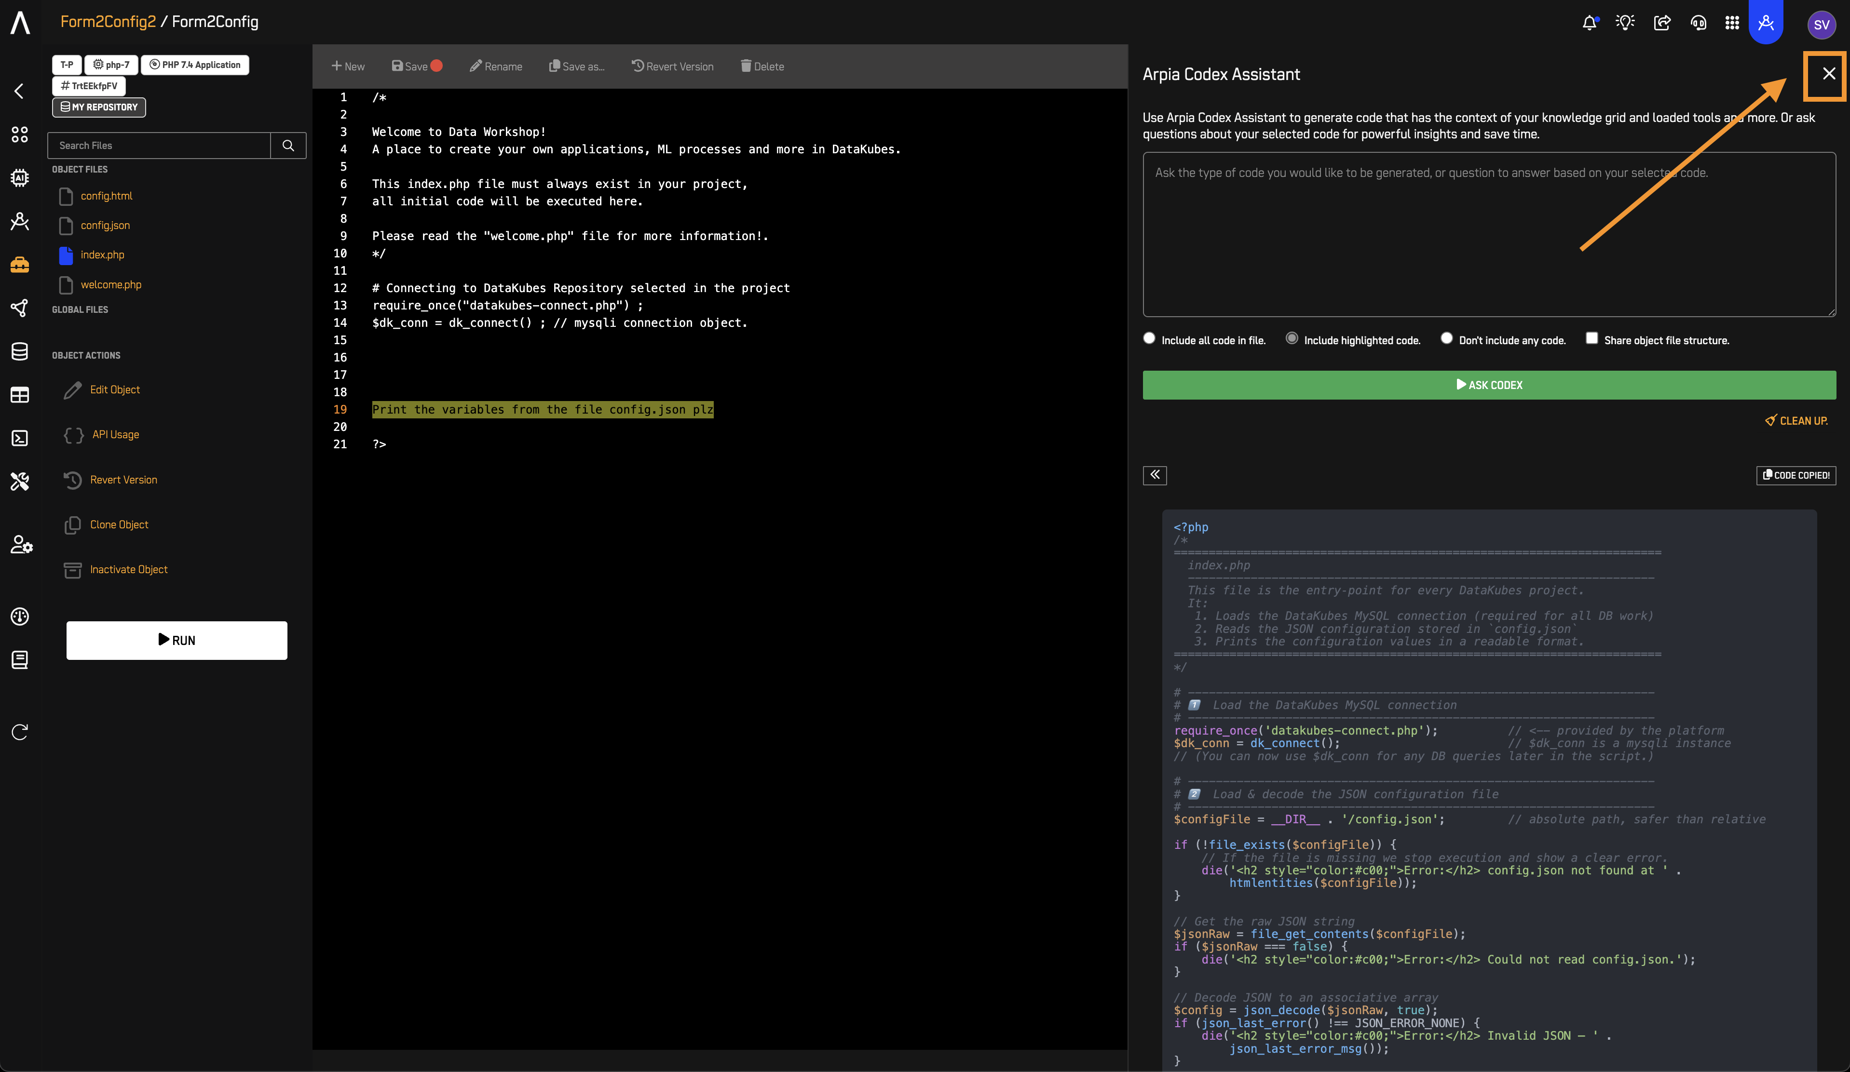Click the green Ask Codex button
1850x1072 pixels.
click(1489, 385)
